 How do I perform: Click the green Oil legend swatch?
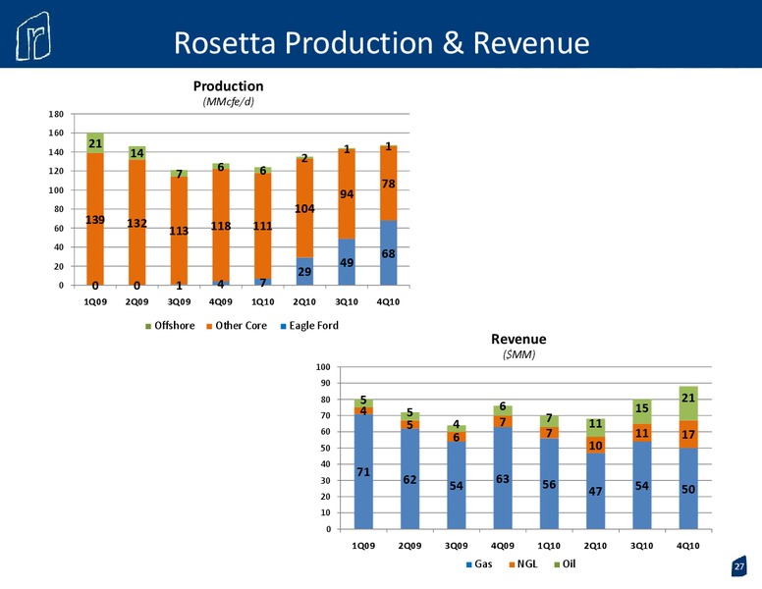[x=557, y=564]
